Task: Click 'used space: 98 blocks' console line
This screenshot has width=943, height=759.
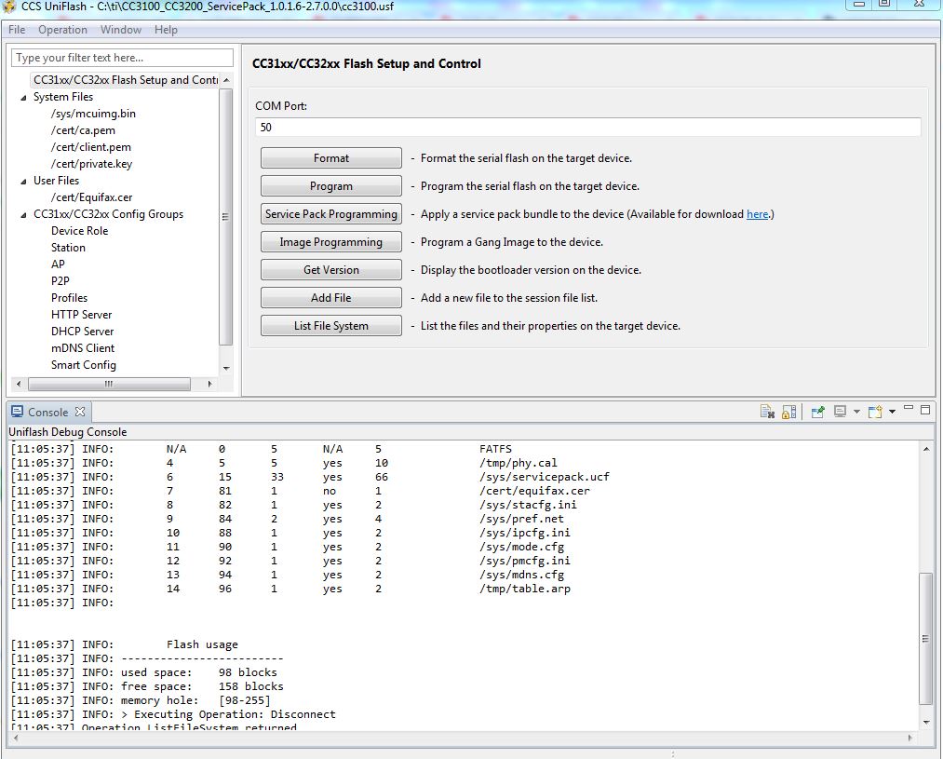Action: coord(199,672)
